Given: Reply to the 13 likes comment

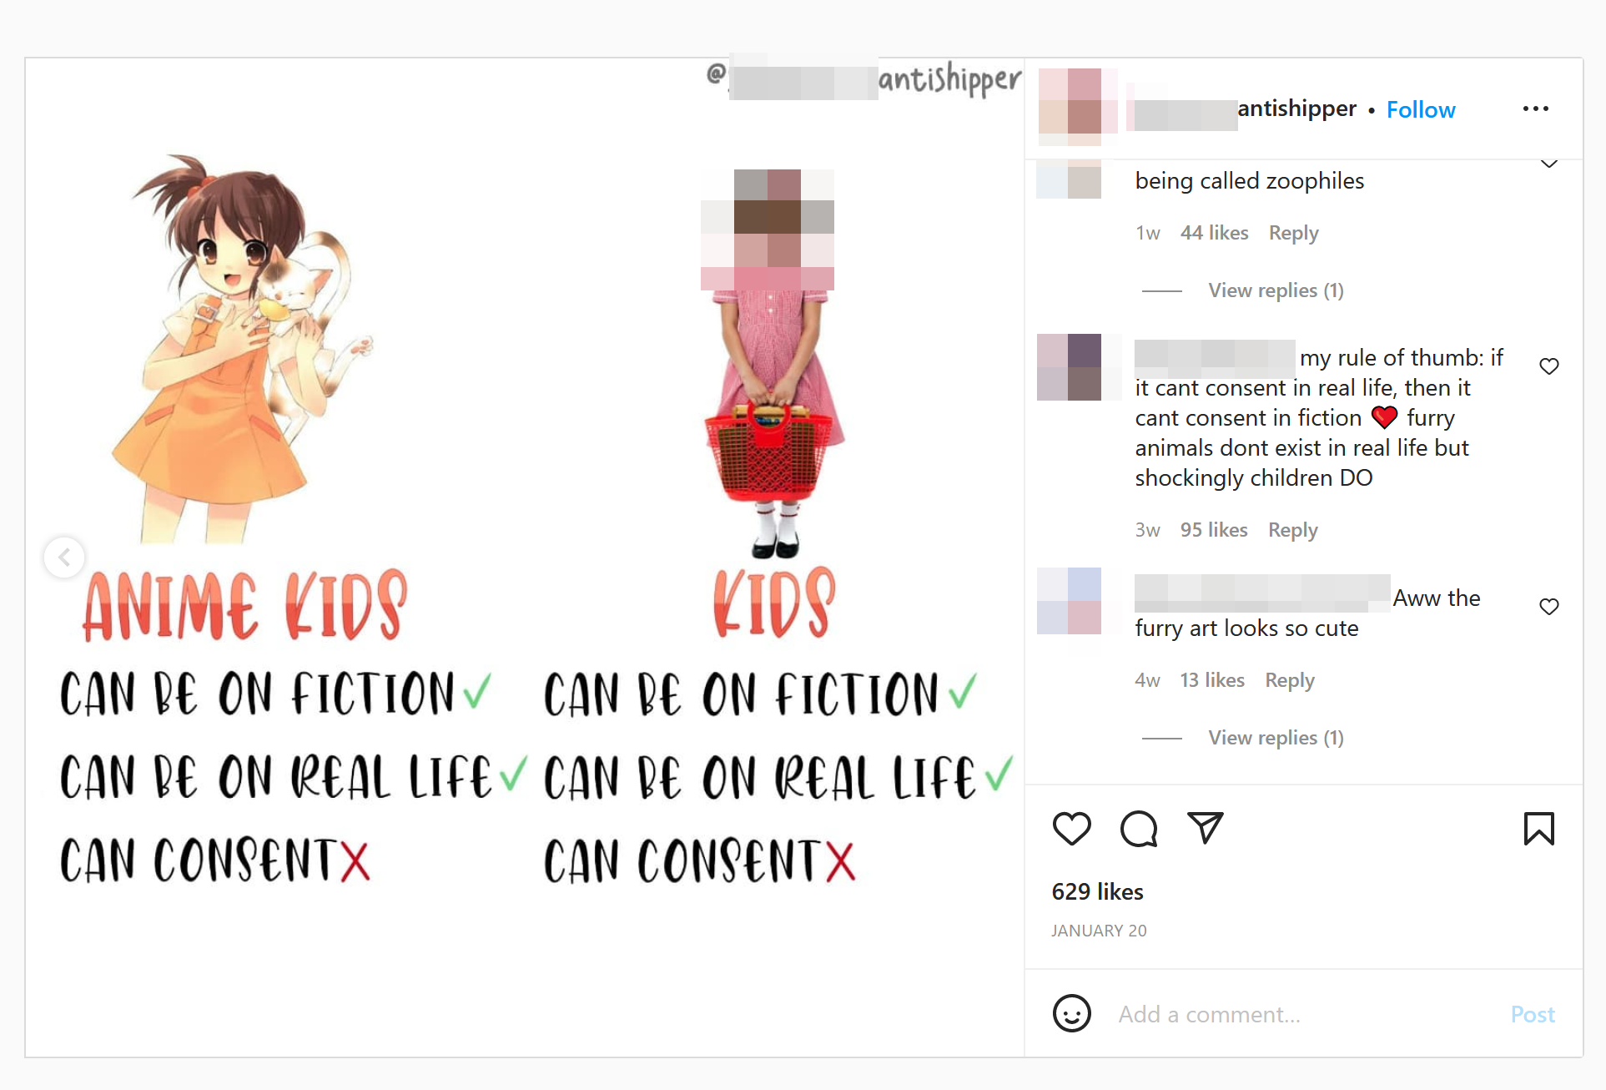Looking at the screenshot, I should pyautogui.click(x=1290, y=680).
